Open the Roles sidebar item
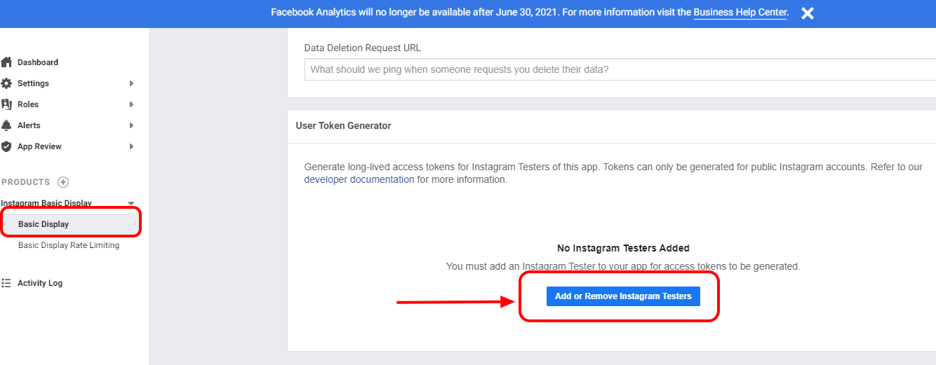936x365 pixels. coord(28,104)
